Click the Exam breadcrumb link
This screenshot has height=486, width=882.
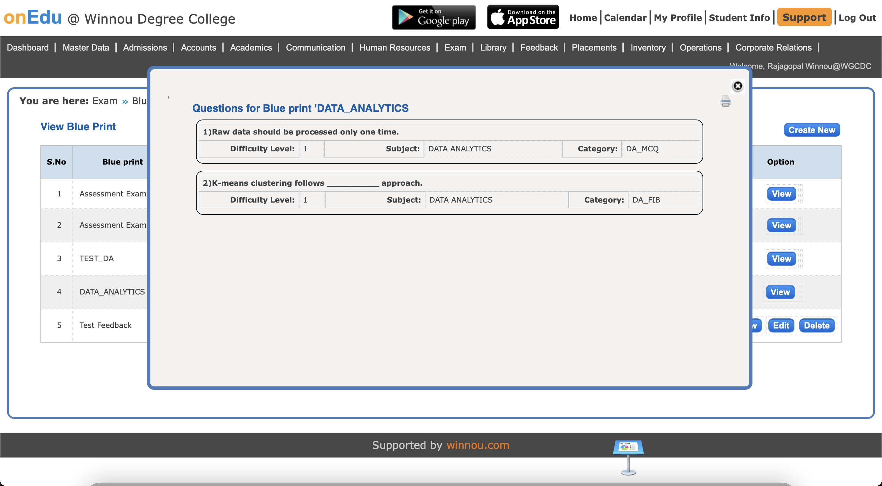pos(105,101)
